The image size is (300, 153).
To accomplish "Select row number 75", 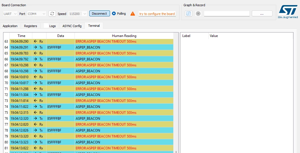I will tap(6, 112).
